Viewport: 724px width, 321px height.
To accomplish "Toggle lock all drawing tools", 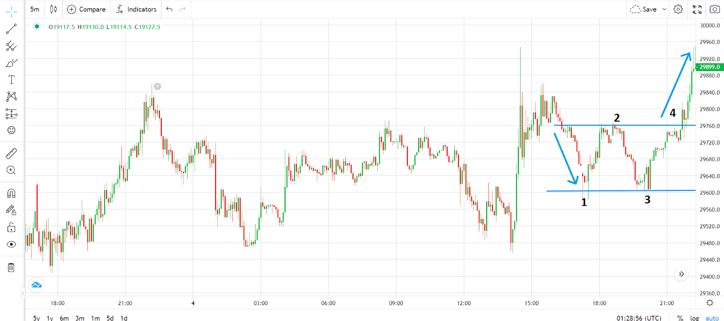I will click(x=11, y=227).
